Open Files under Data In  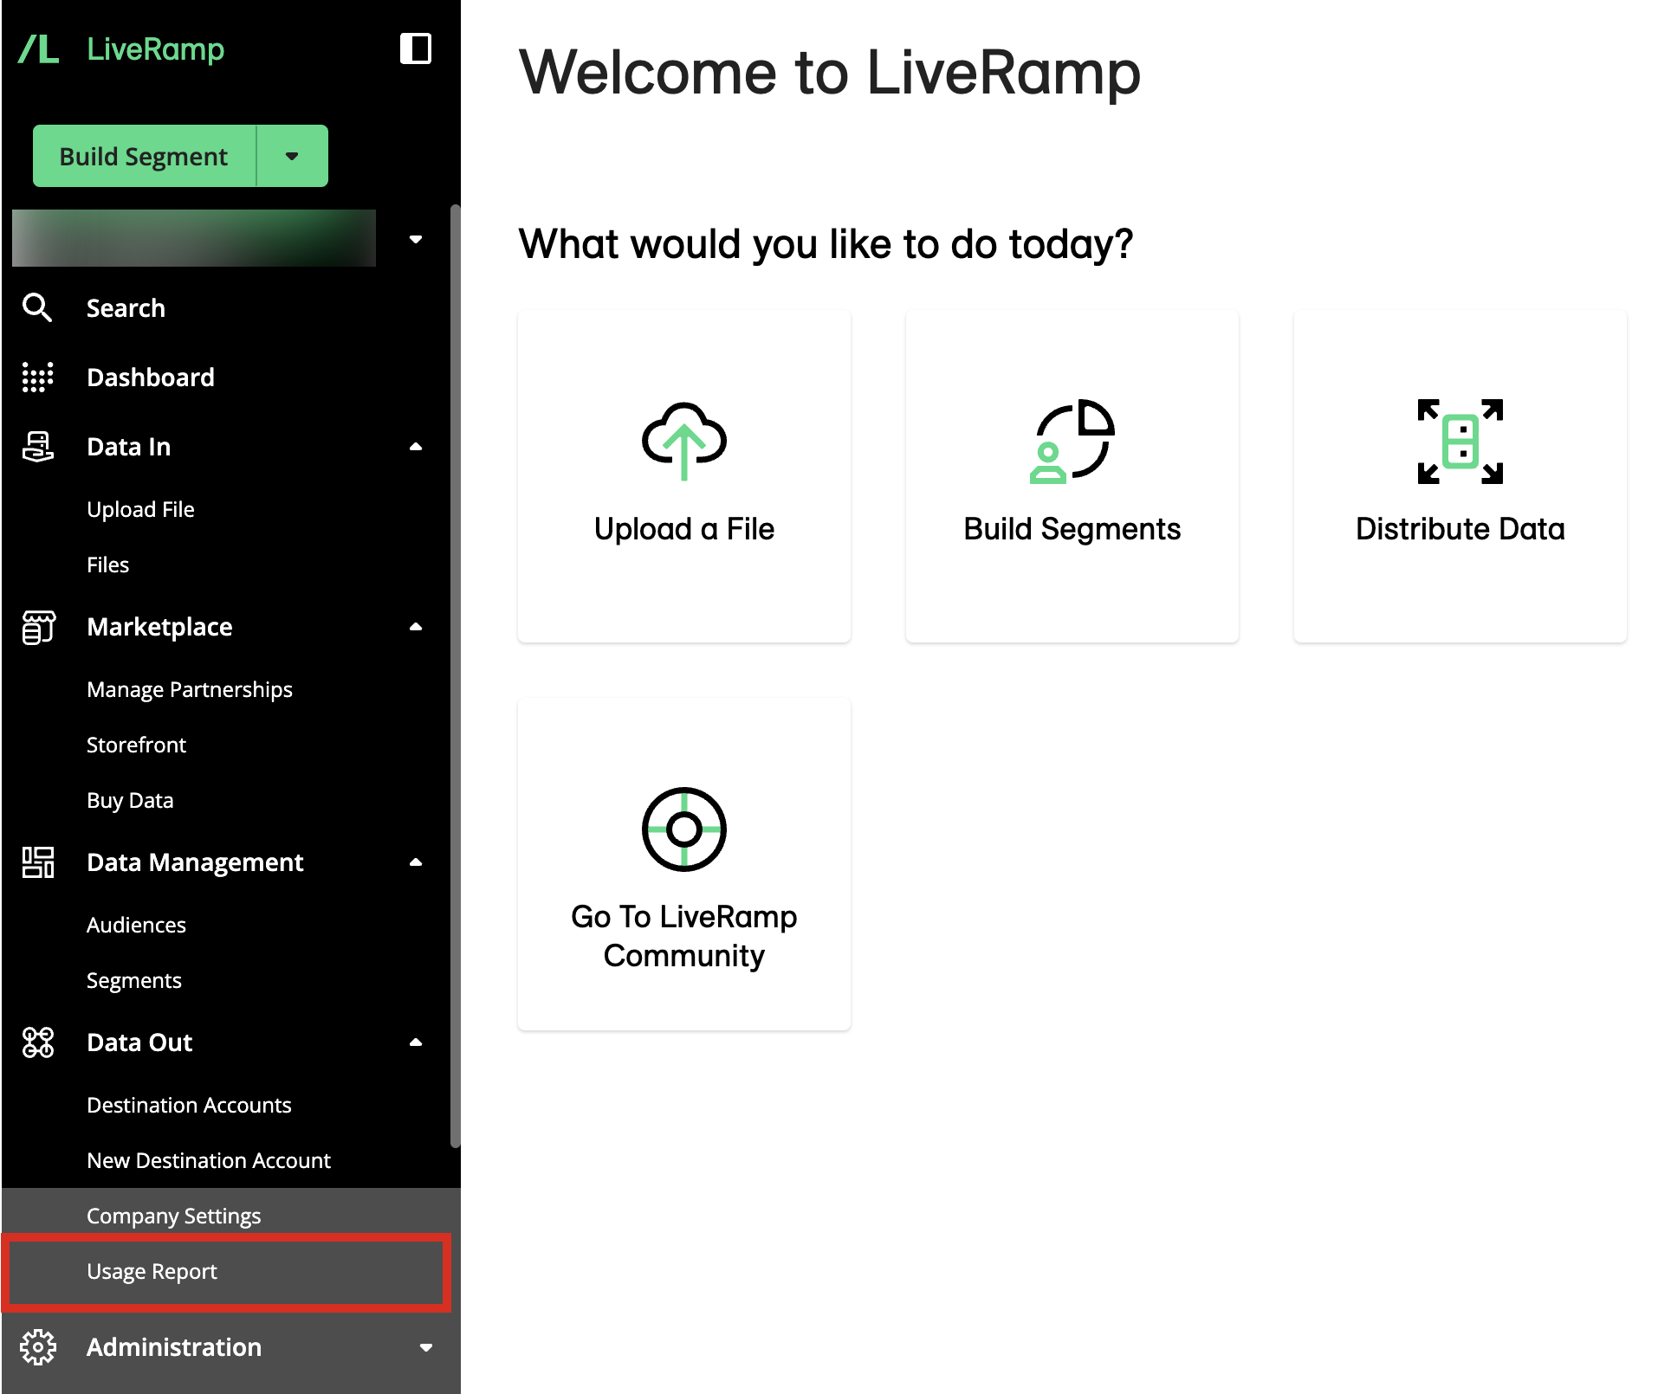coord(107,565)
